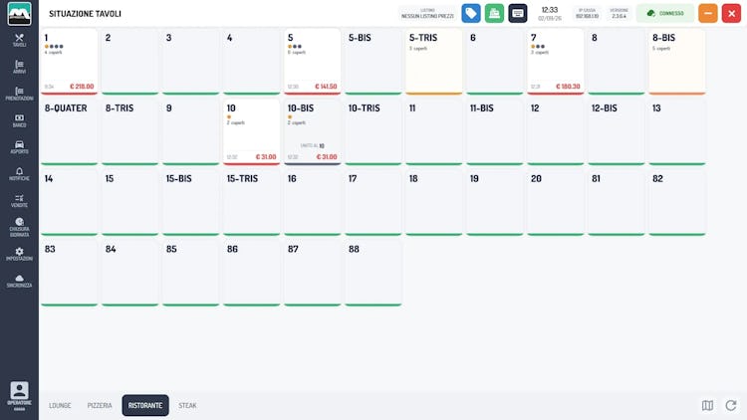Viewport: 747px width, 420px height.
Task: Switch to the Lounge room tab
Action: click(60, 406)
